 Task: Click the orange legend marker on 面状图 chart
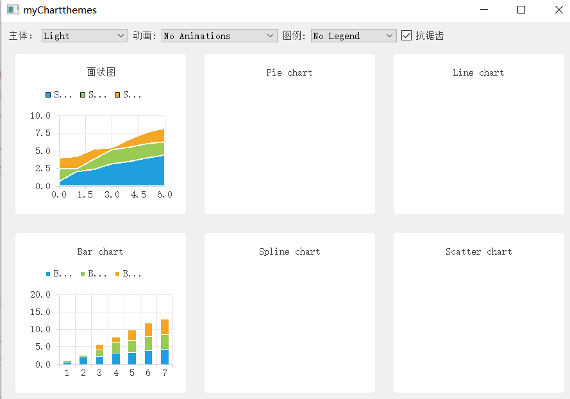(117, 94)
